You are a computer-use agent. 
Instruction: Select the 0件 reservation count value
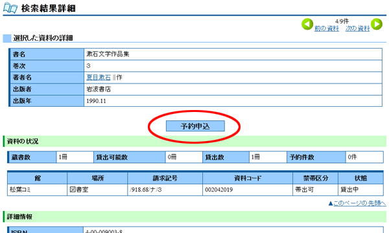[352, 157]
